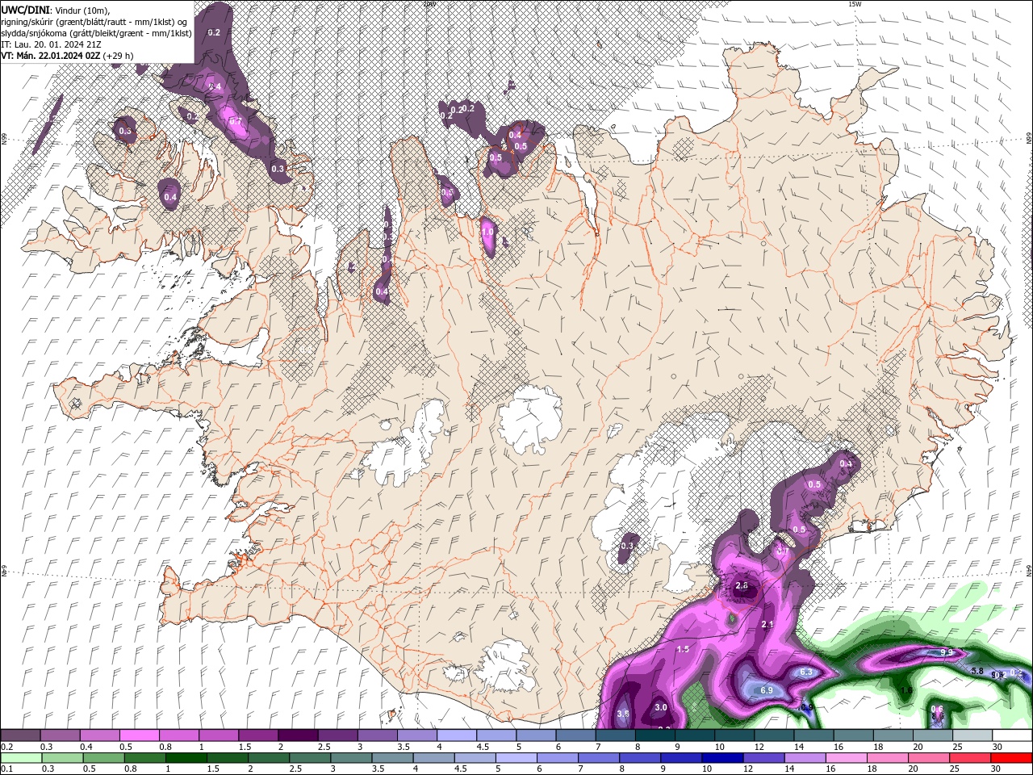Click the initial time 'IT: Lau. 20. 01. 2024 21Z'
Screen dimensions: 1033x775
coord(51,44)
